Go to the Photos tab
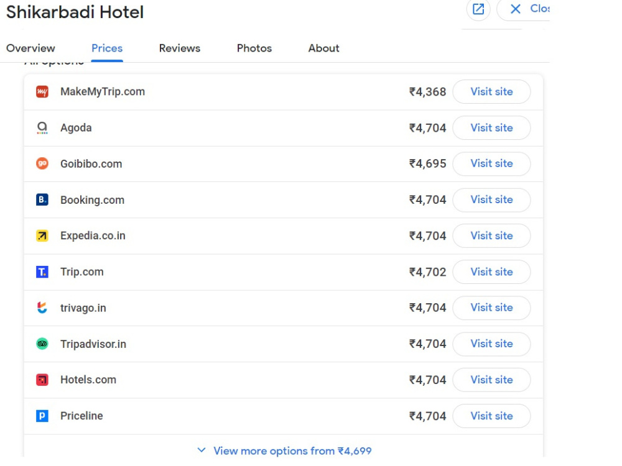 click(x=254, y=48)
